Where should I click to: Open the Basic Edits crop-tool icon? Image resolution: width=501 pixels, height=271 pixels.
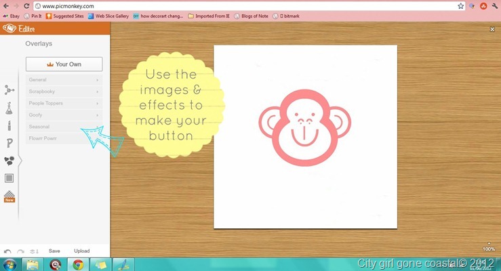[x=9, y=90]
